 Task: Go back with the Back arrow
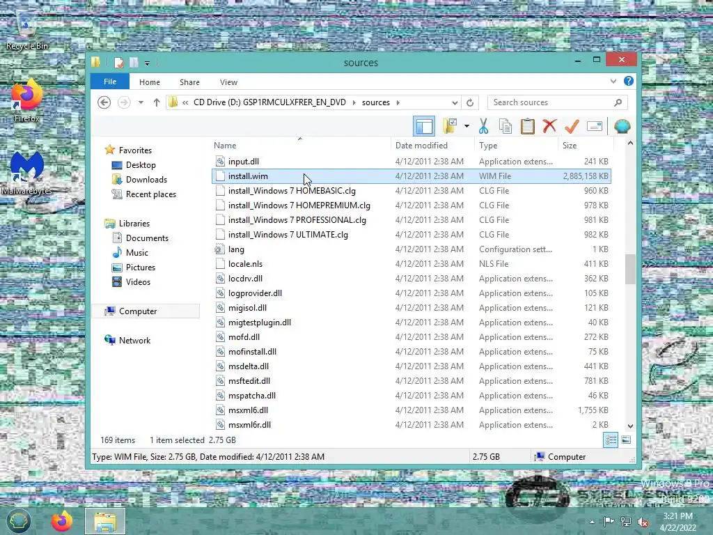coord(104,102)
